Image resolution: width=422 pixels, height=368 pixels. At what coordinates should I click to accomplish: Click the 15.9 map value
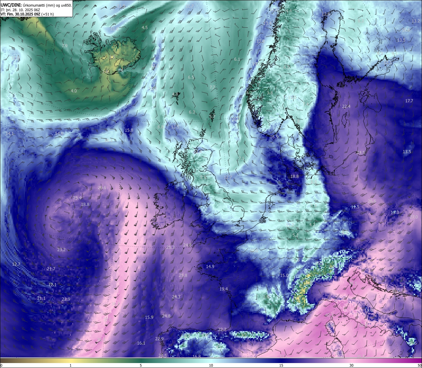pos(149,317)
